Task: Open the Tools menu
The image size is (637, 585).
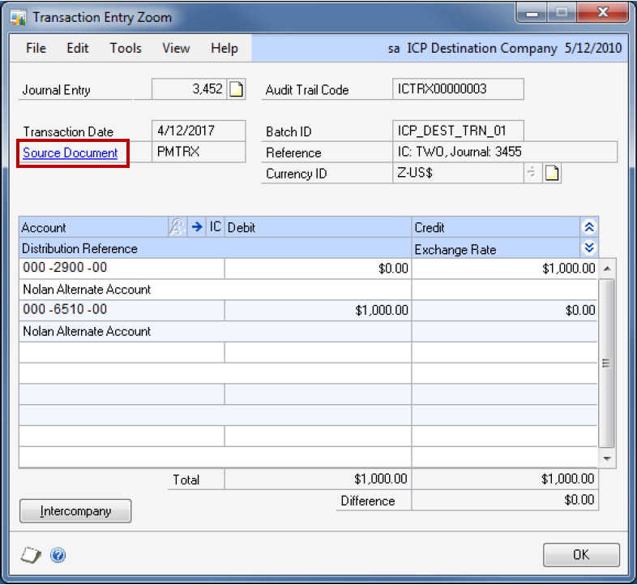Action: tap(126, 49)
